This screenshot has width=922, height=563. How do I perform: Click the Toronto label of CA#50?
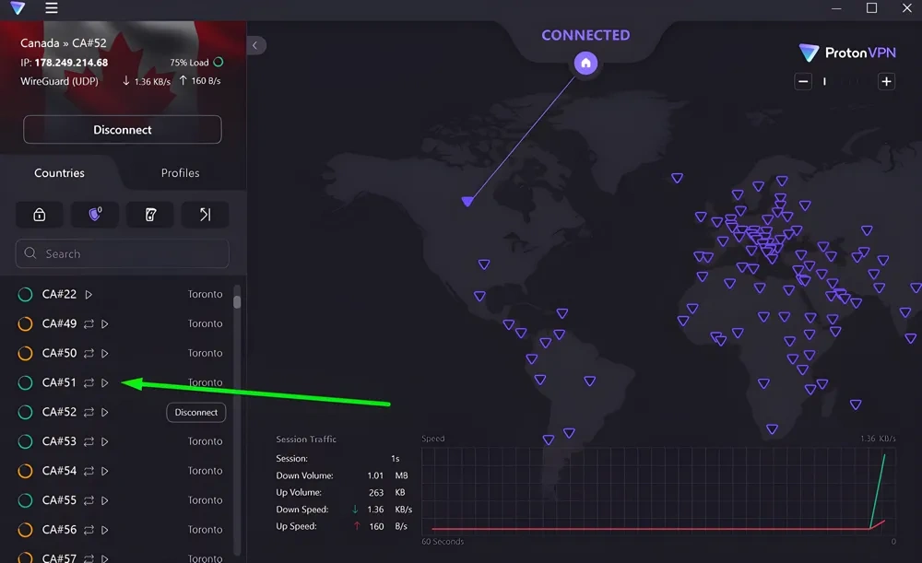click(206, 353)
